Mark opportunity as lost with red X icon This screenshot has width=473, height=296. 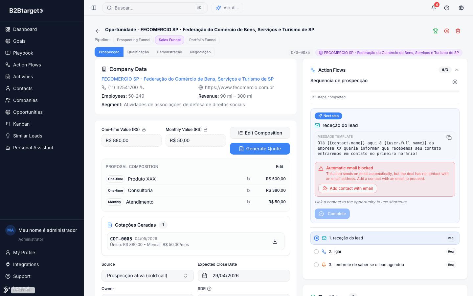(447, 31)
